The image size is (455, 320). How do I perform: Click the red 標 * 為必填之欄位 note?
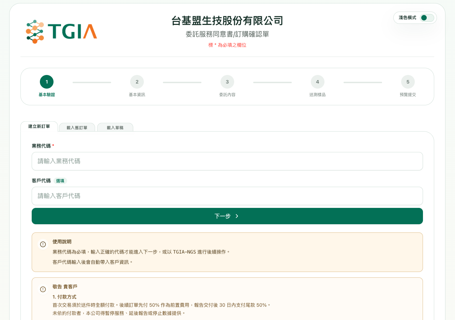227,45
